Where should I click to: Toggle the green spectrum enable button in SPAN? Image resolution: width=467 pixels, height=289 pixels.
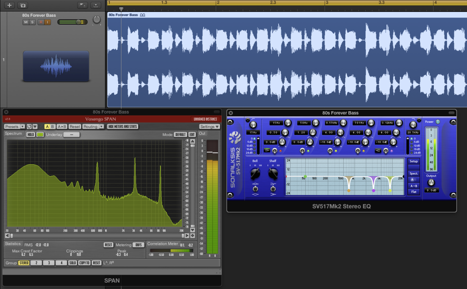40,135
